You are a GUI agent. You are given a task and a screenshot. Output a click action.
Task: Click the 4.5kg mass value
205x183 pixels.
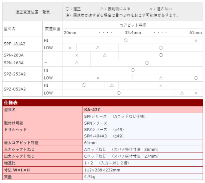(x=90, y=177)
